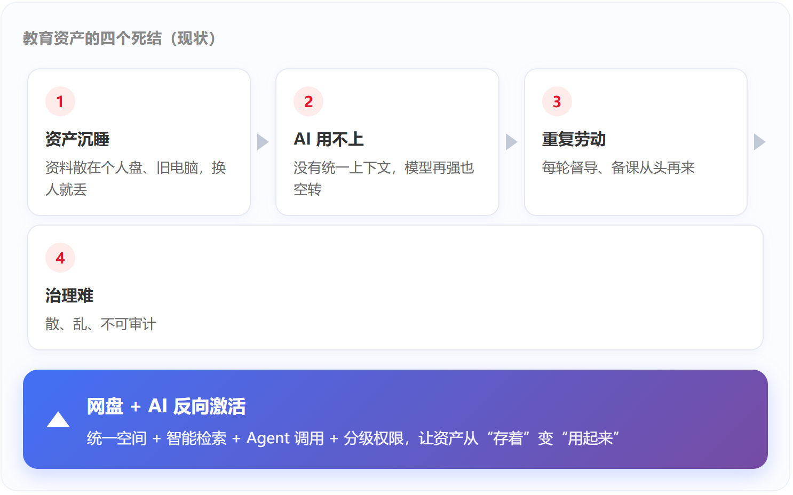
Task: Click the 重复劳动 card title
Action: (574, 139)
